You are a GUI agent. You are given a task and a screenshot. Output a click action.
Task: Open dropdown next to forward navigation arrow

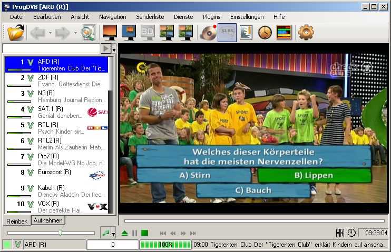75,33
